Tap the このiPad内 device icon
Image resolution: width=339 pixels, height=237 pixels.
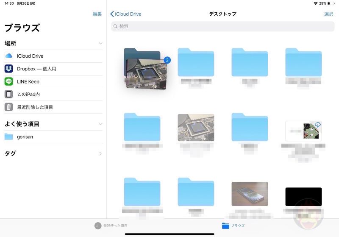8,94
